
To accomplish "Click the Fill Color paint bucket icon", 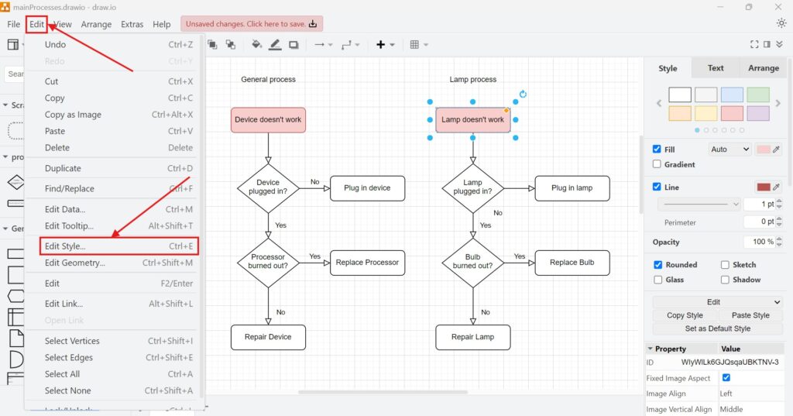I will [x=257, y=45].
